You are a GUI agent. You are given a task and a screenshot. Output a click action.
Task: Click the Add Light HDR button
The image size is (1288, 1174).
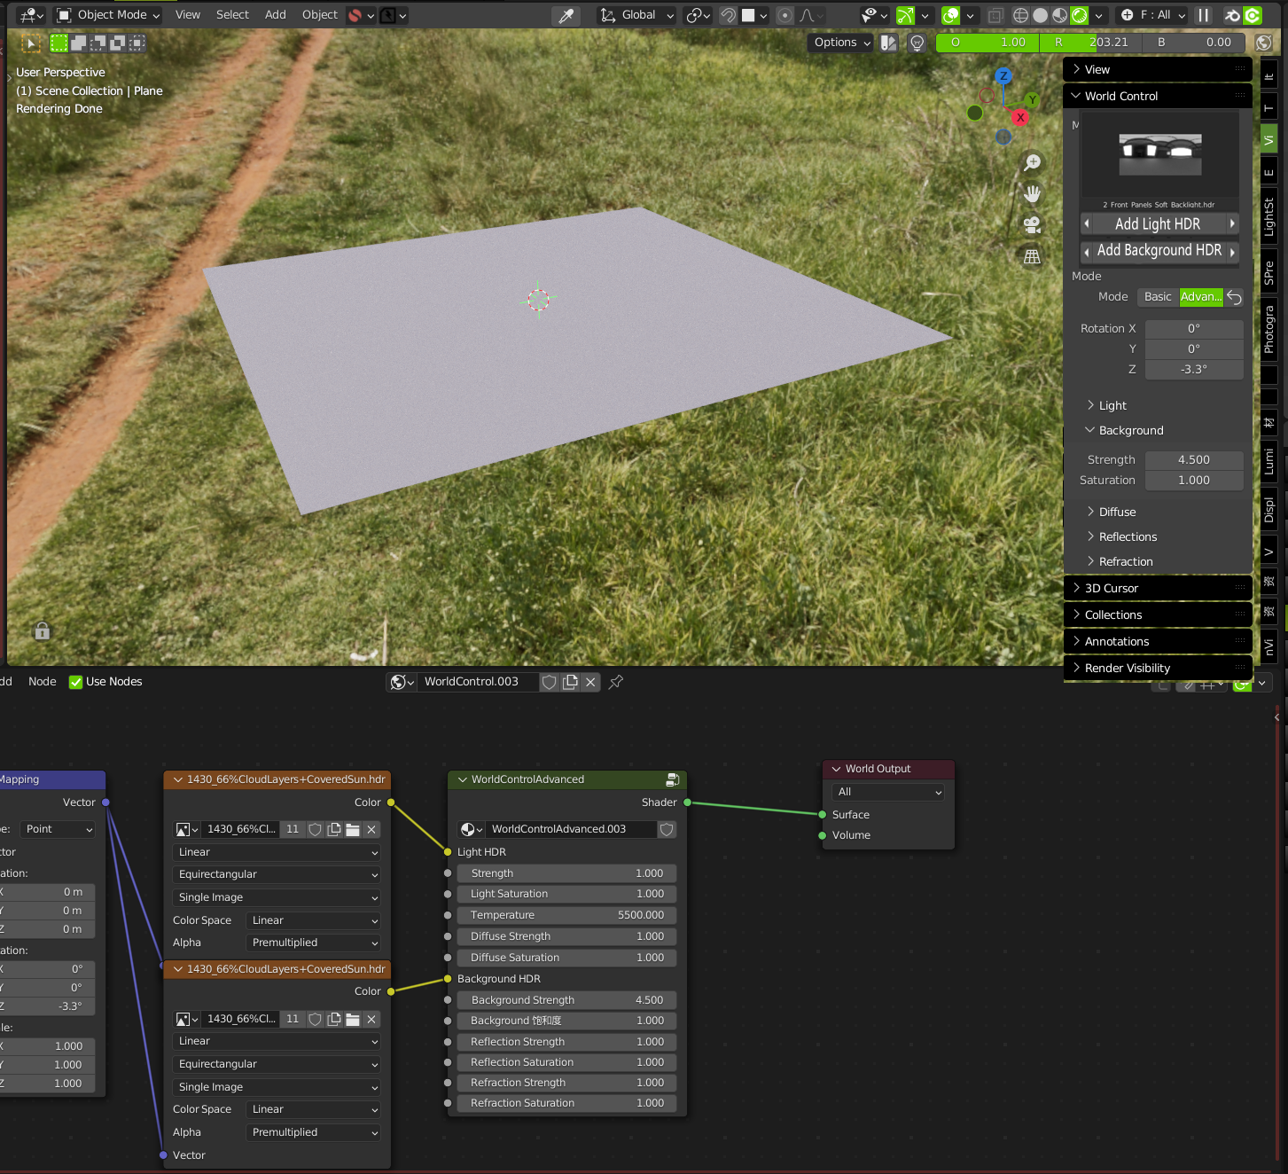pyautogui.click(x=1159, y=223)
